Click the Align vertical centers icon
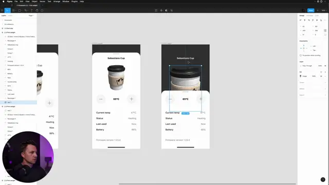The height and width of the screenshot is (185, 329). coord(317,20)
